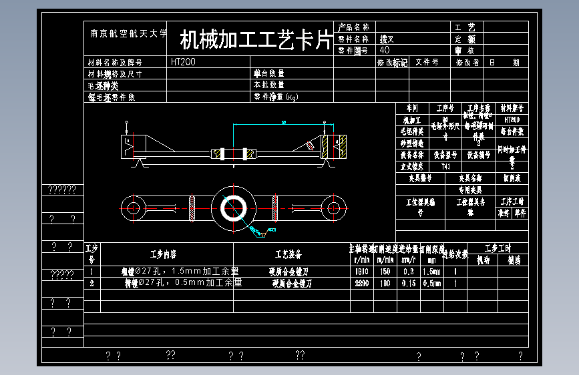579x375 pixels.
Task: Select the 准终 sub-header cell
Action: 504,213
